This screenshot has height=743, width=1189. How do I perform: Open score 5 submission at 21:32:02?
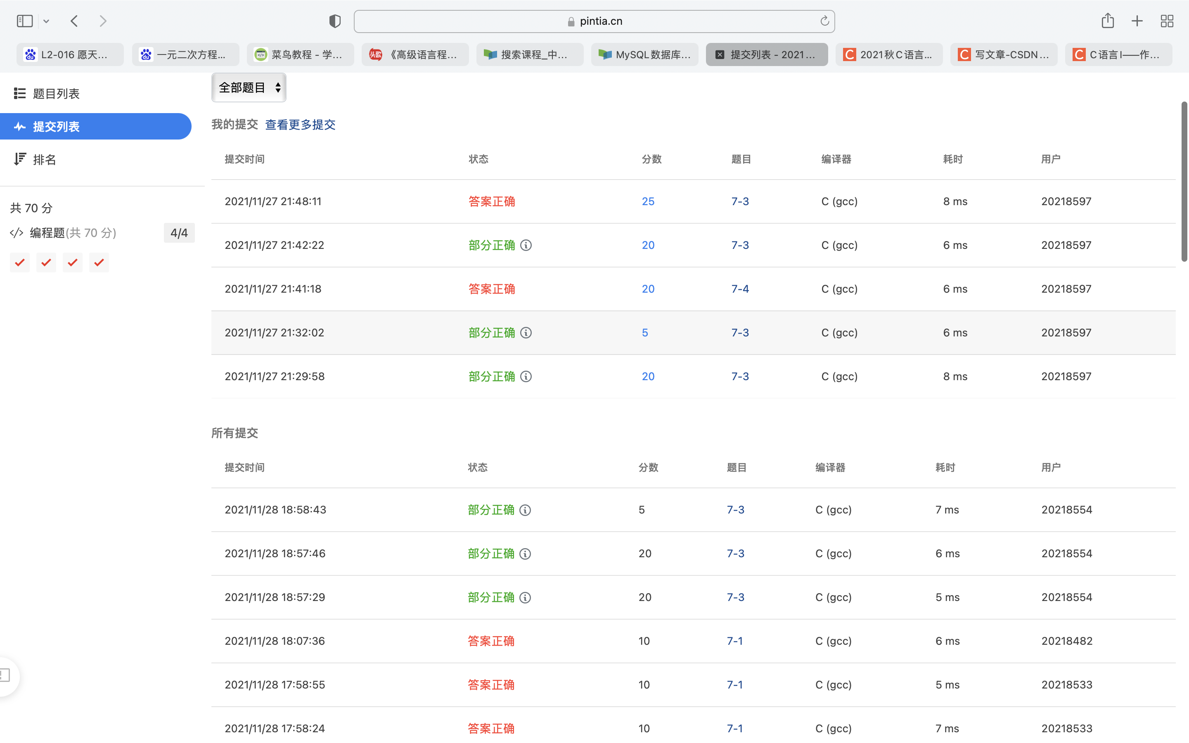645,333
